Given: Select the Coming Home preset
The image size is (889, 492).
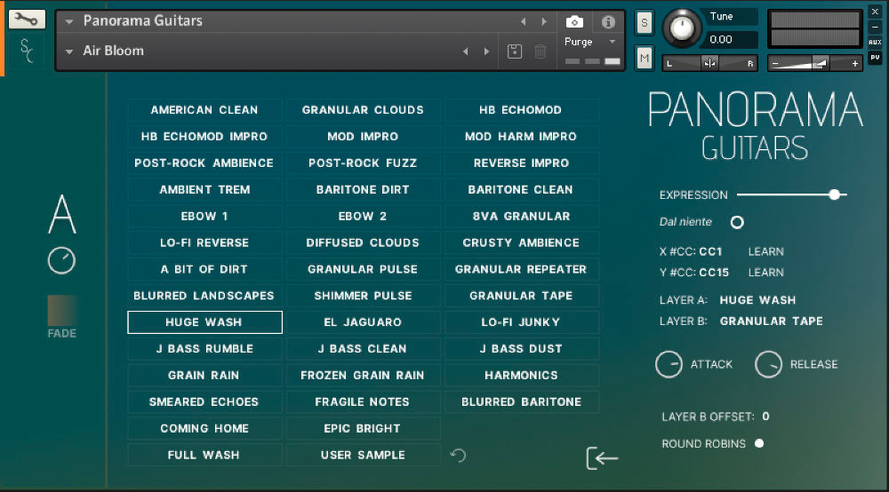Looking at the screenshot, I should point(204,429).
